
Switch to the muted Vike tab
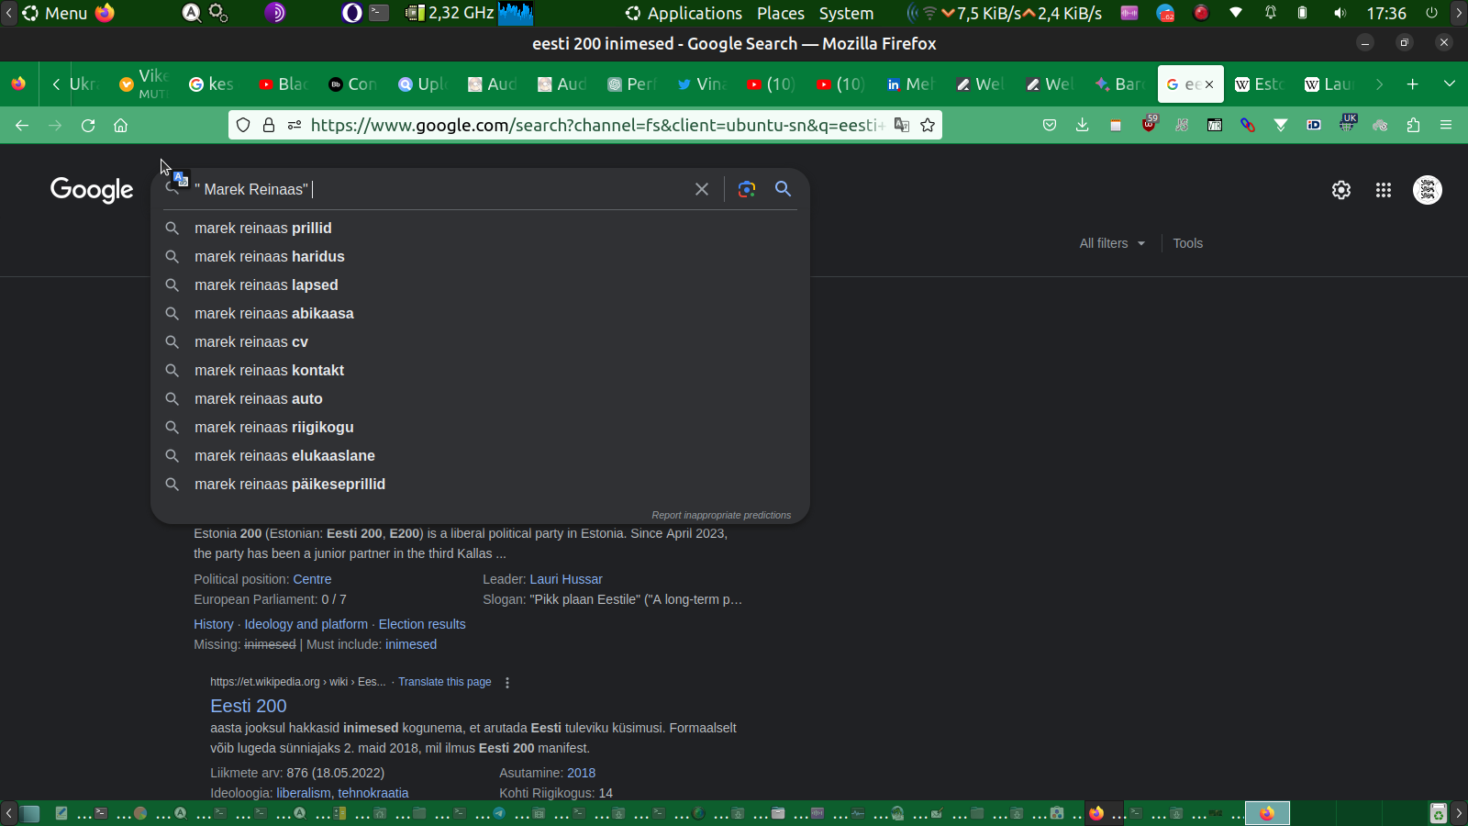pos(144,84)
